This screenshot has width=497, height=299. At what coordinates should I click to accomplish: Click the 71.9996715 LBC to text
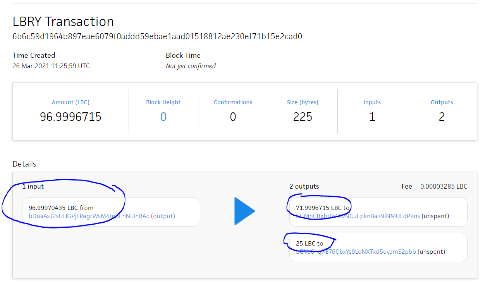[x=323, y=208]
